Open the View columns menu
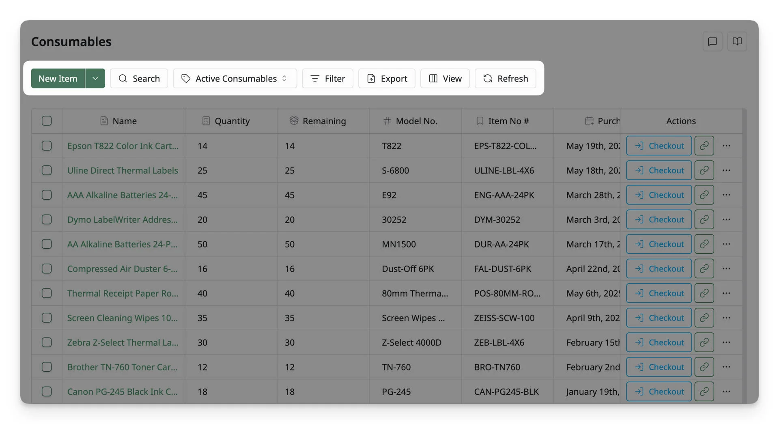 pos(445,78)
